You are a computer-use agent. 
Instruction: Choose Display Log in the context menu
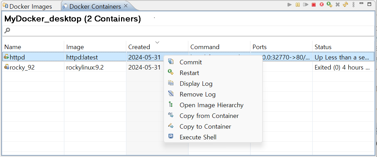[196, 84]
